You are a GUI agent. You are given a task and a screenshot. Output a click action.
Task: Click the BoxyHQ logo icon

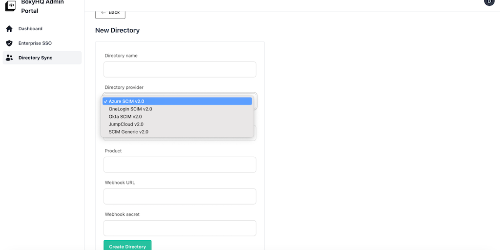pos(10,6)
